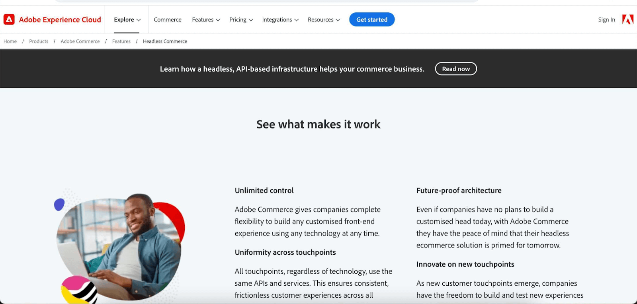Click the paragraph starting Even if companies have
Screen dimensions: 637x304
[493, 227]
